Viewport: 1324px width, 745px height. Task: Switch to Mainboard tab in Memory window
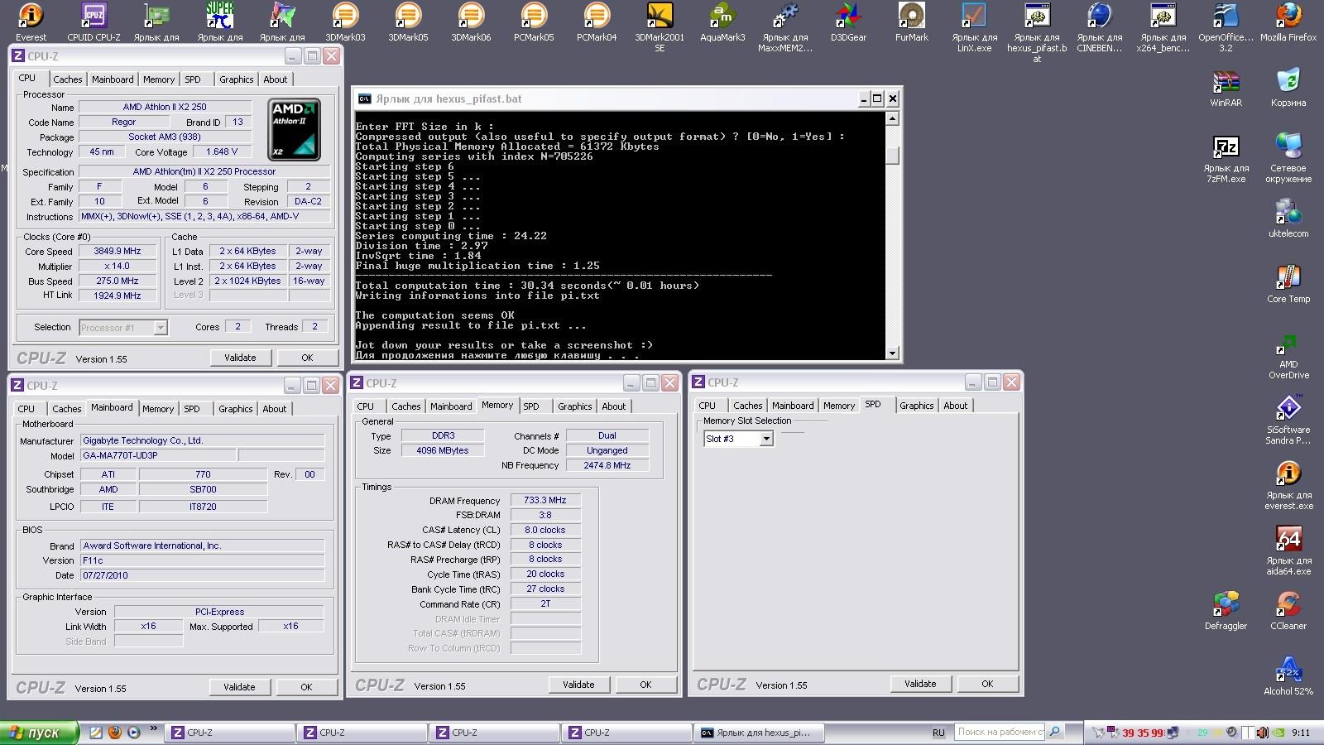click(x=451, y=406)
